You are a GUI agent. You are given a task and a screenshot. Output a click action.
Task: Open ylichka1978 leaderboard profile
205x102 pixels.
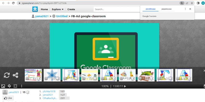49,91
